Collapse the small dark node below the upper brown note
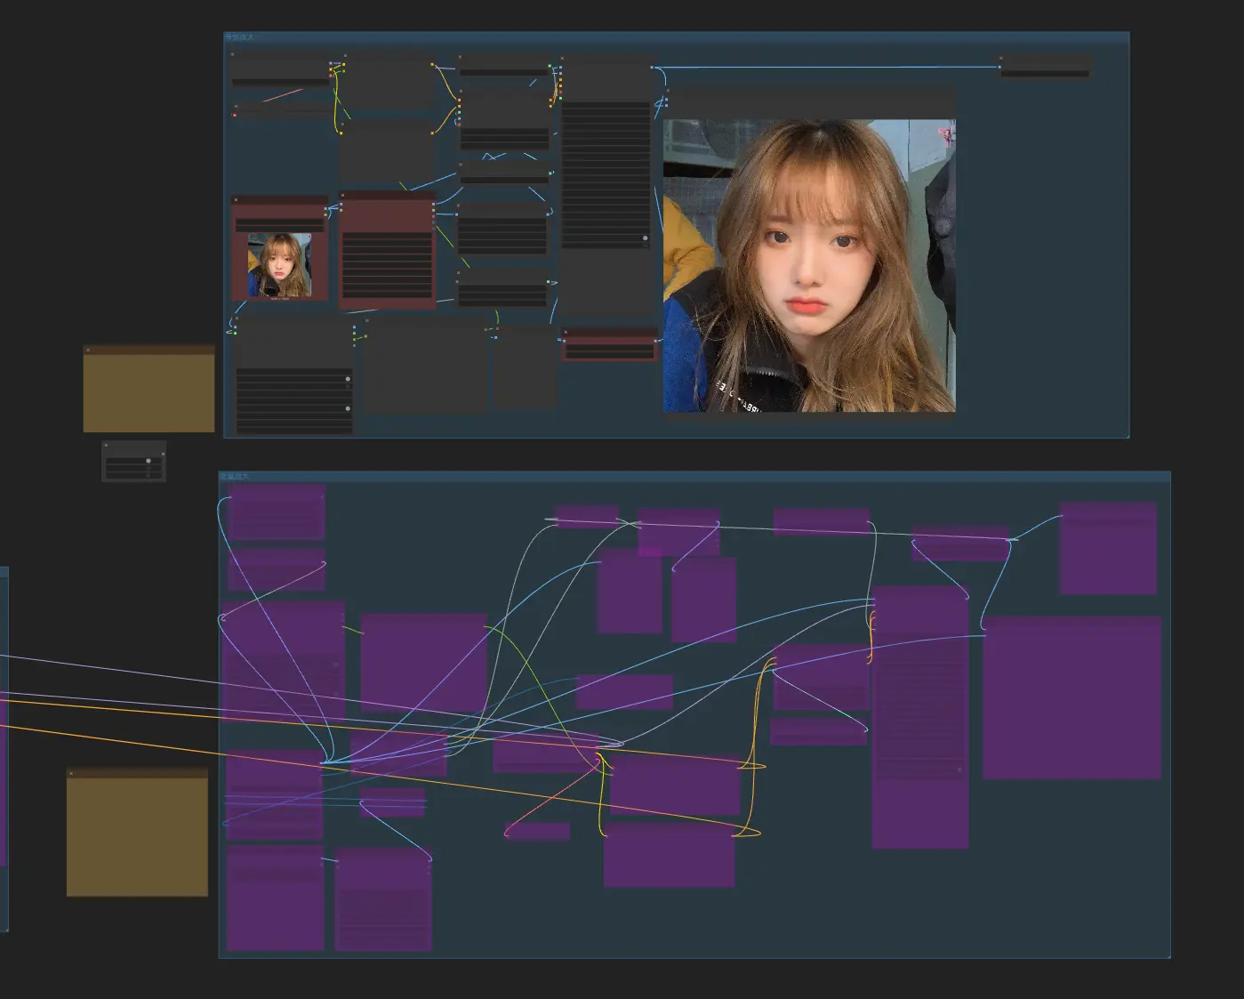 [x=106, y=445]
